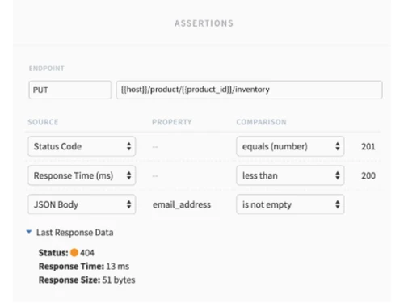Image resolution: width=404 pixels, height=303 pixels.
Task: Click the Response Time 13 ms text
Action: click(84, 267)
